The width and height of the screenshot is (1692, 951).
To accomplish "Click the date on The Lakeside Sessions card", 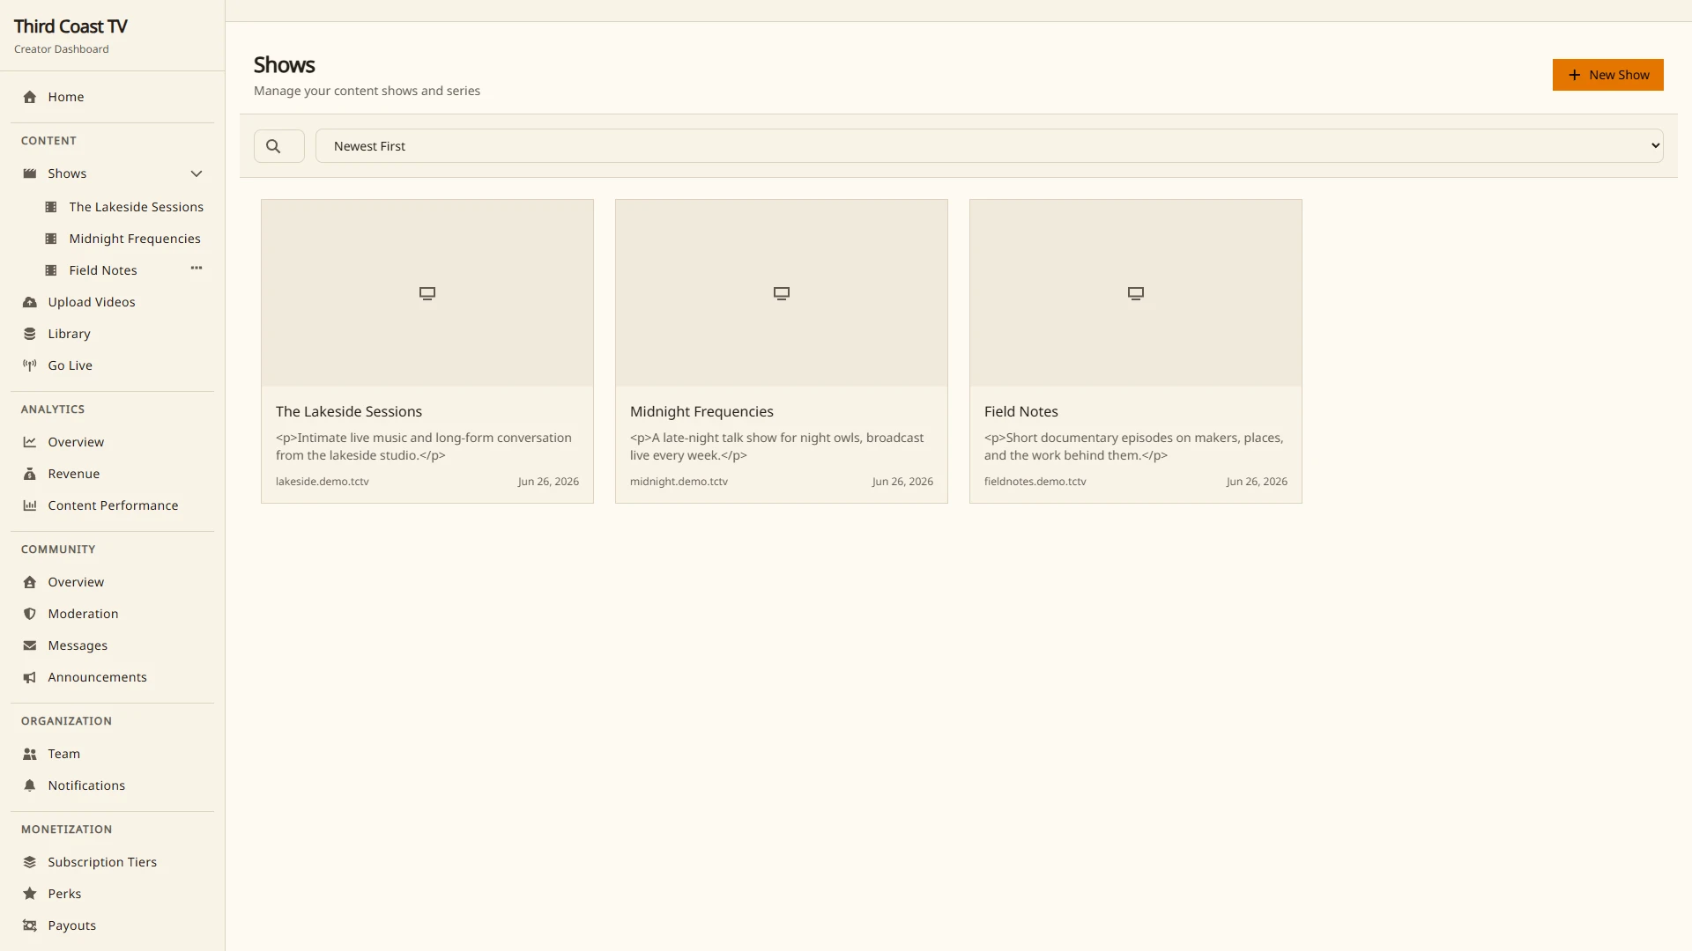I will (x=548, y=482).
